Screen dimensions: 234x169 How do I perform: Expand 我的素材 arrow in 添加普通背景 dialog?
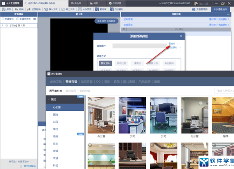[x=180, y=47]
